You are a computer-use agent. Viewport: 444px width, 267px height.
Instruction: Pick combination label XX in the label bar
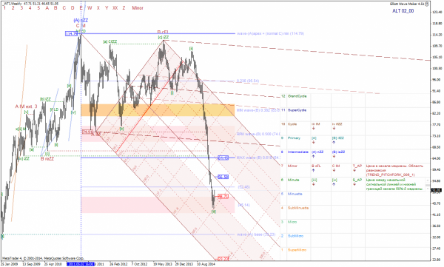pyautogui.click(x=115, y=8)
